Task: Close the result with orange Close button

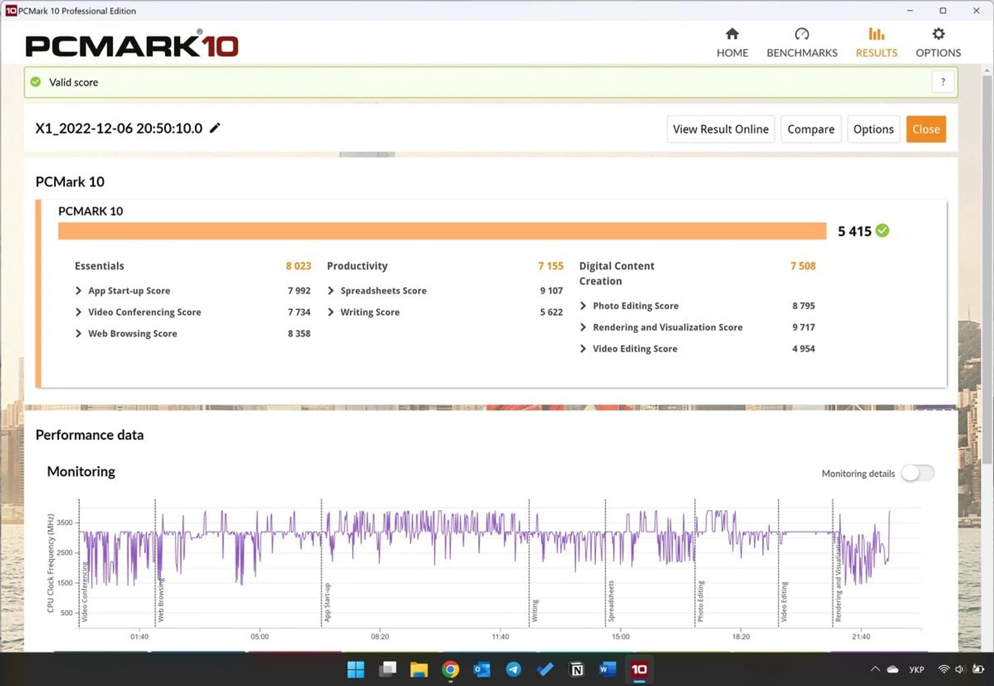Action: click(x=926, y=129)
